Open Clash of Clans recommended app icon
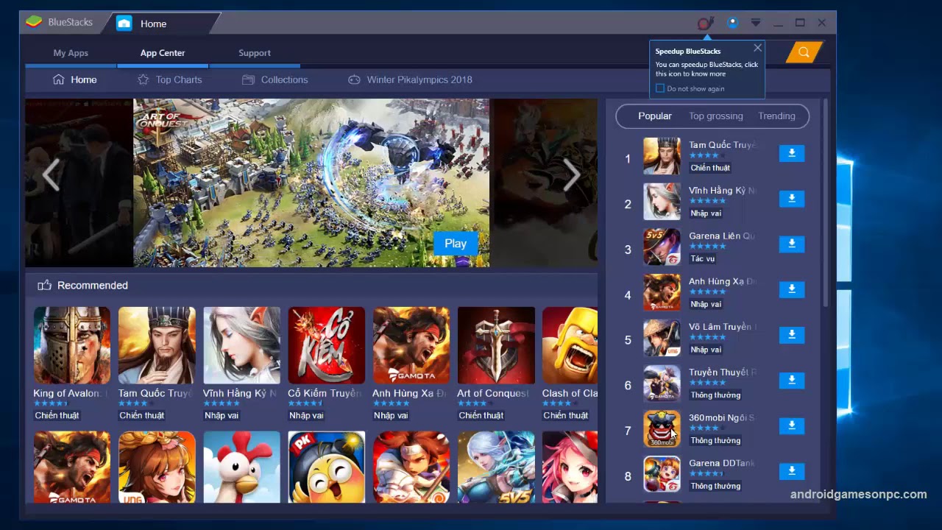 (570, 345)
